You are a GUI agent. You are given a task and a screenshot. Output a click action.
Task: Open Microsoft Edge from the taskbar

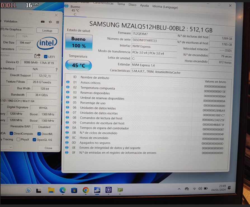click(63, 190)
